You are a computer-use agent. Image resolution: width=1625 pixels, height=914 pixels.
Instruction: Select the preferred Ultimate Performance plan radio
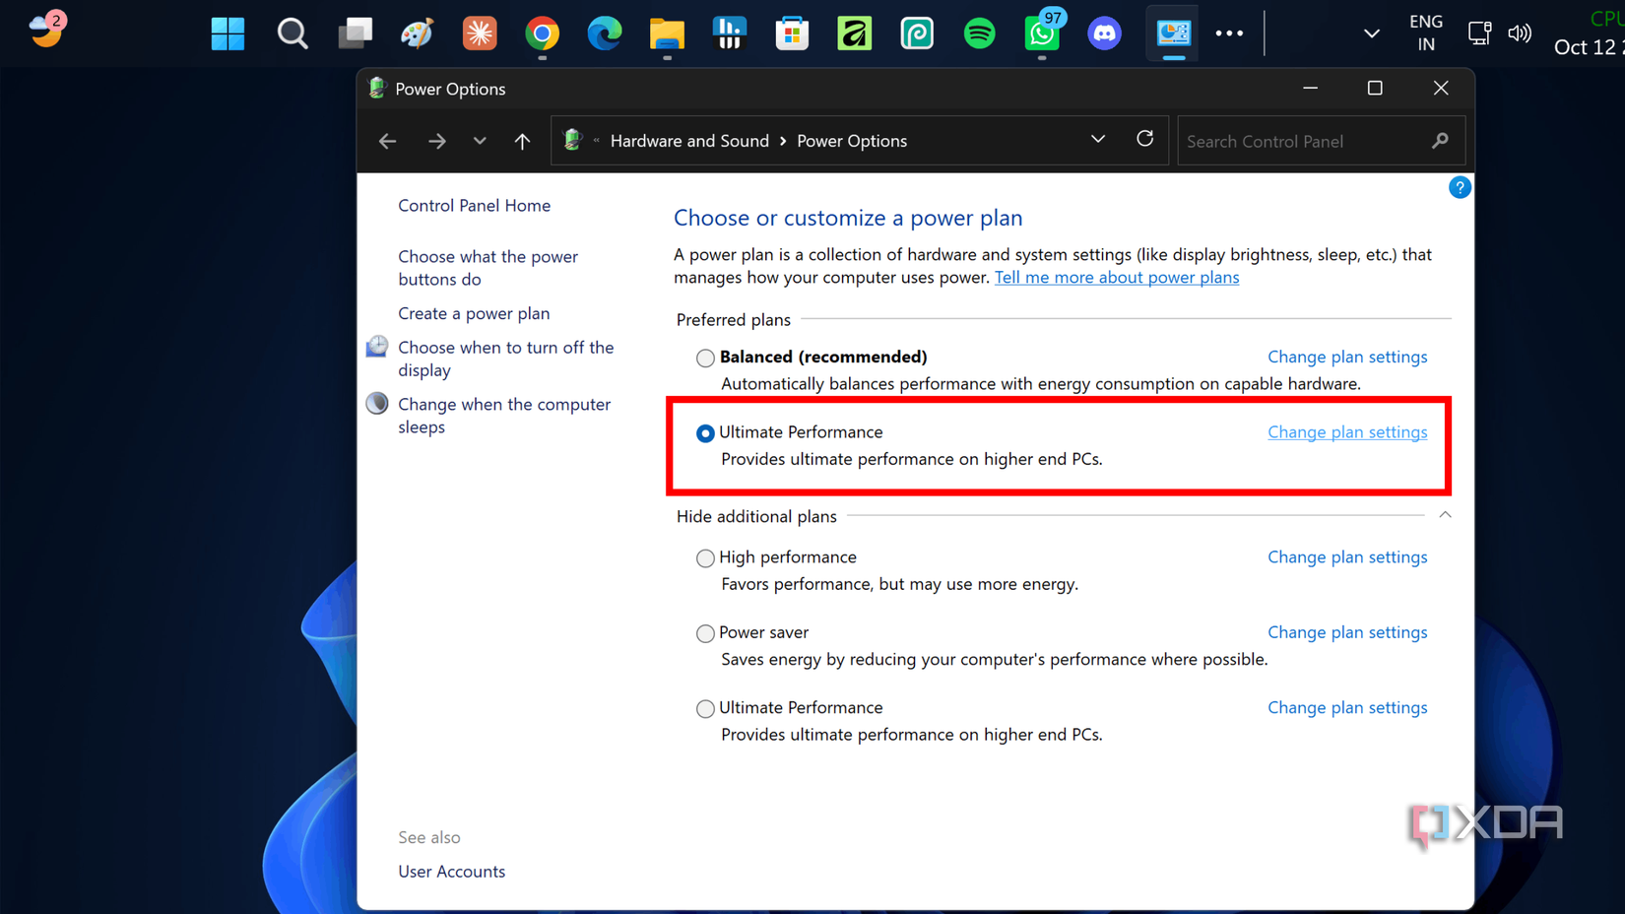click(x=705, y=432)
